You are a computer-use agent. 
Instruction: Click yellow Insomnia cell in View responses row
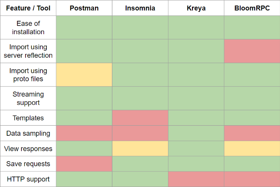point(140,149)
